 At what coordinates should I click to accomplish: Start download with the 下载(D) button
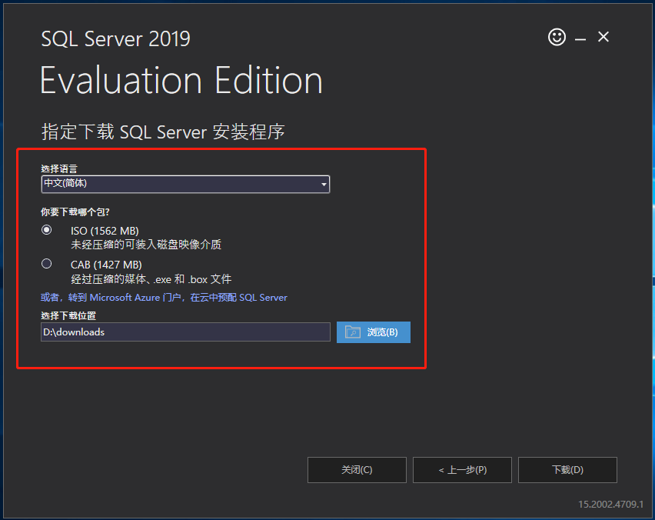pos(567,470)
